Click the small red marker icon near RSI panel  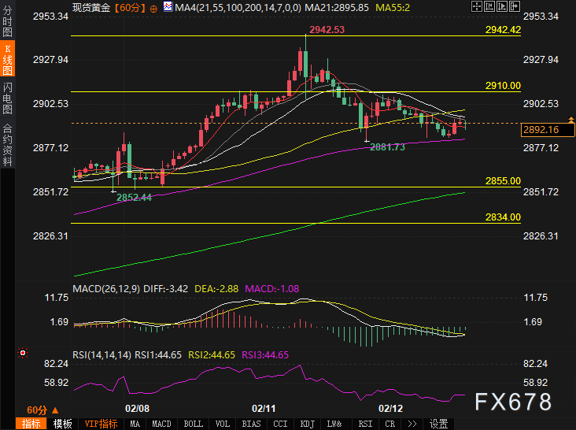(x=22, y=351)
